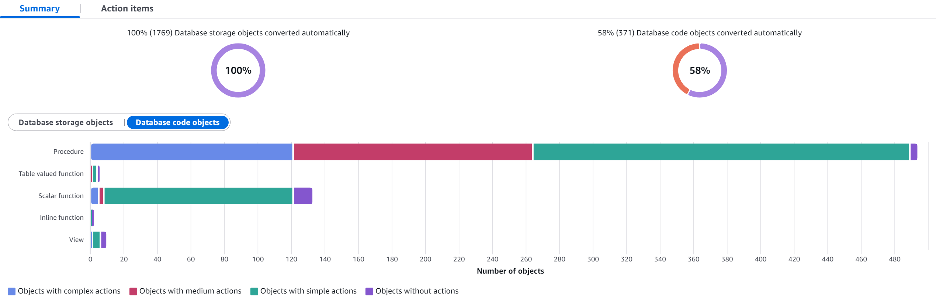Toggle the Objects with complex actions legend label
The image size is (936, 302).
tap(69, 291)
